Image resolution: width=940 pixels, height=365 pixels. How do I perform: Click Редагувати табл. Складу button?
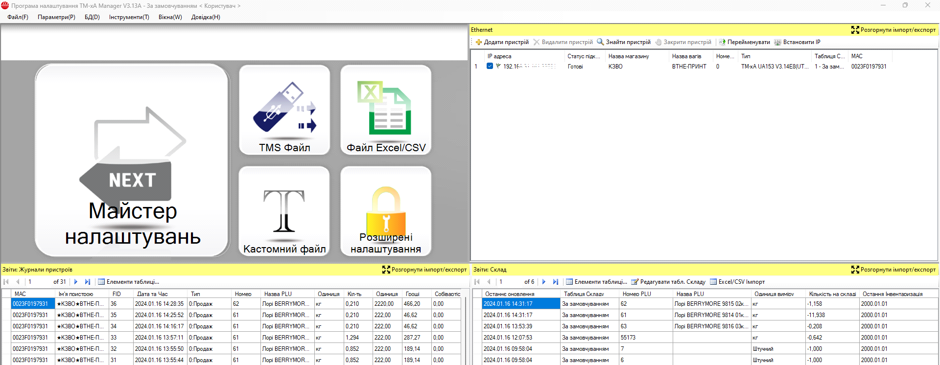pyautogui.click(x=668, y=282)
